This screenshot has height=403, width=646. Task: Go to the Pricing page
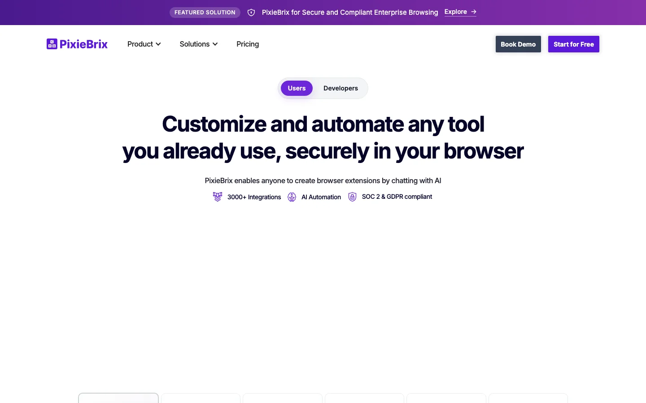coord(248,44)
